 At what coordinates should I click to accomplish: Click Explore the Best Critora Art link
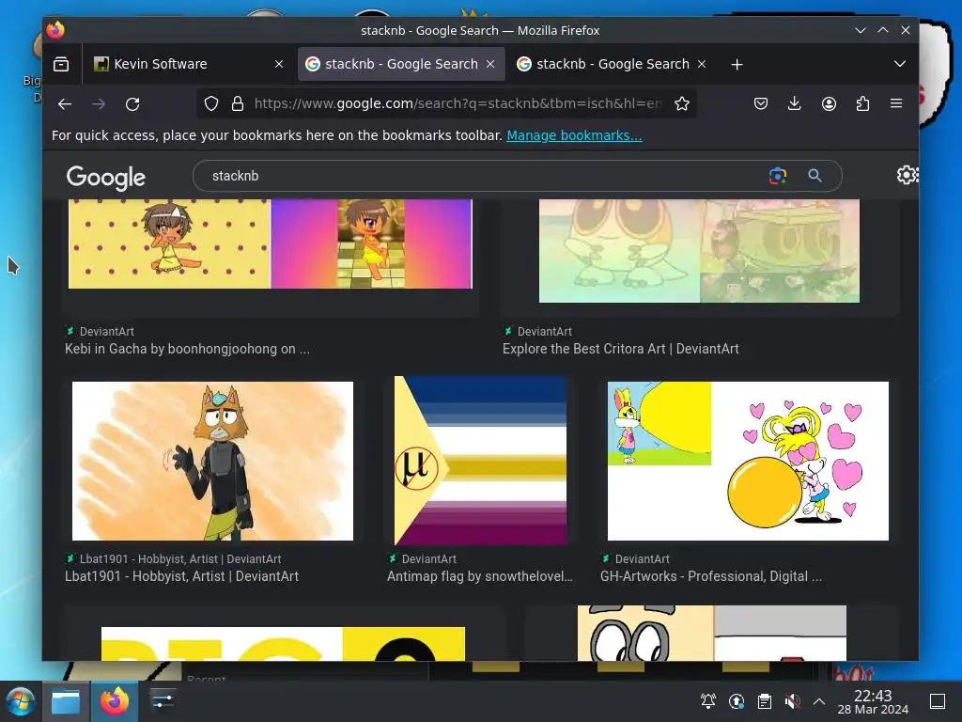point(620,349)
